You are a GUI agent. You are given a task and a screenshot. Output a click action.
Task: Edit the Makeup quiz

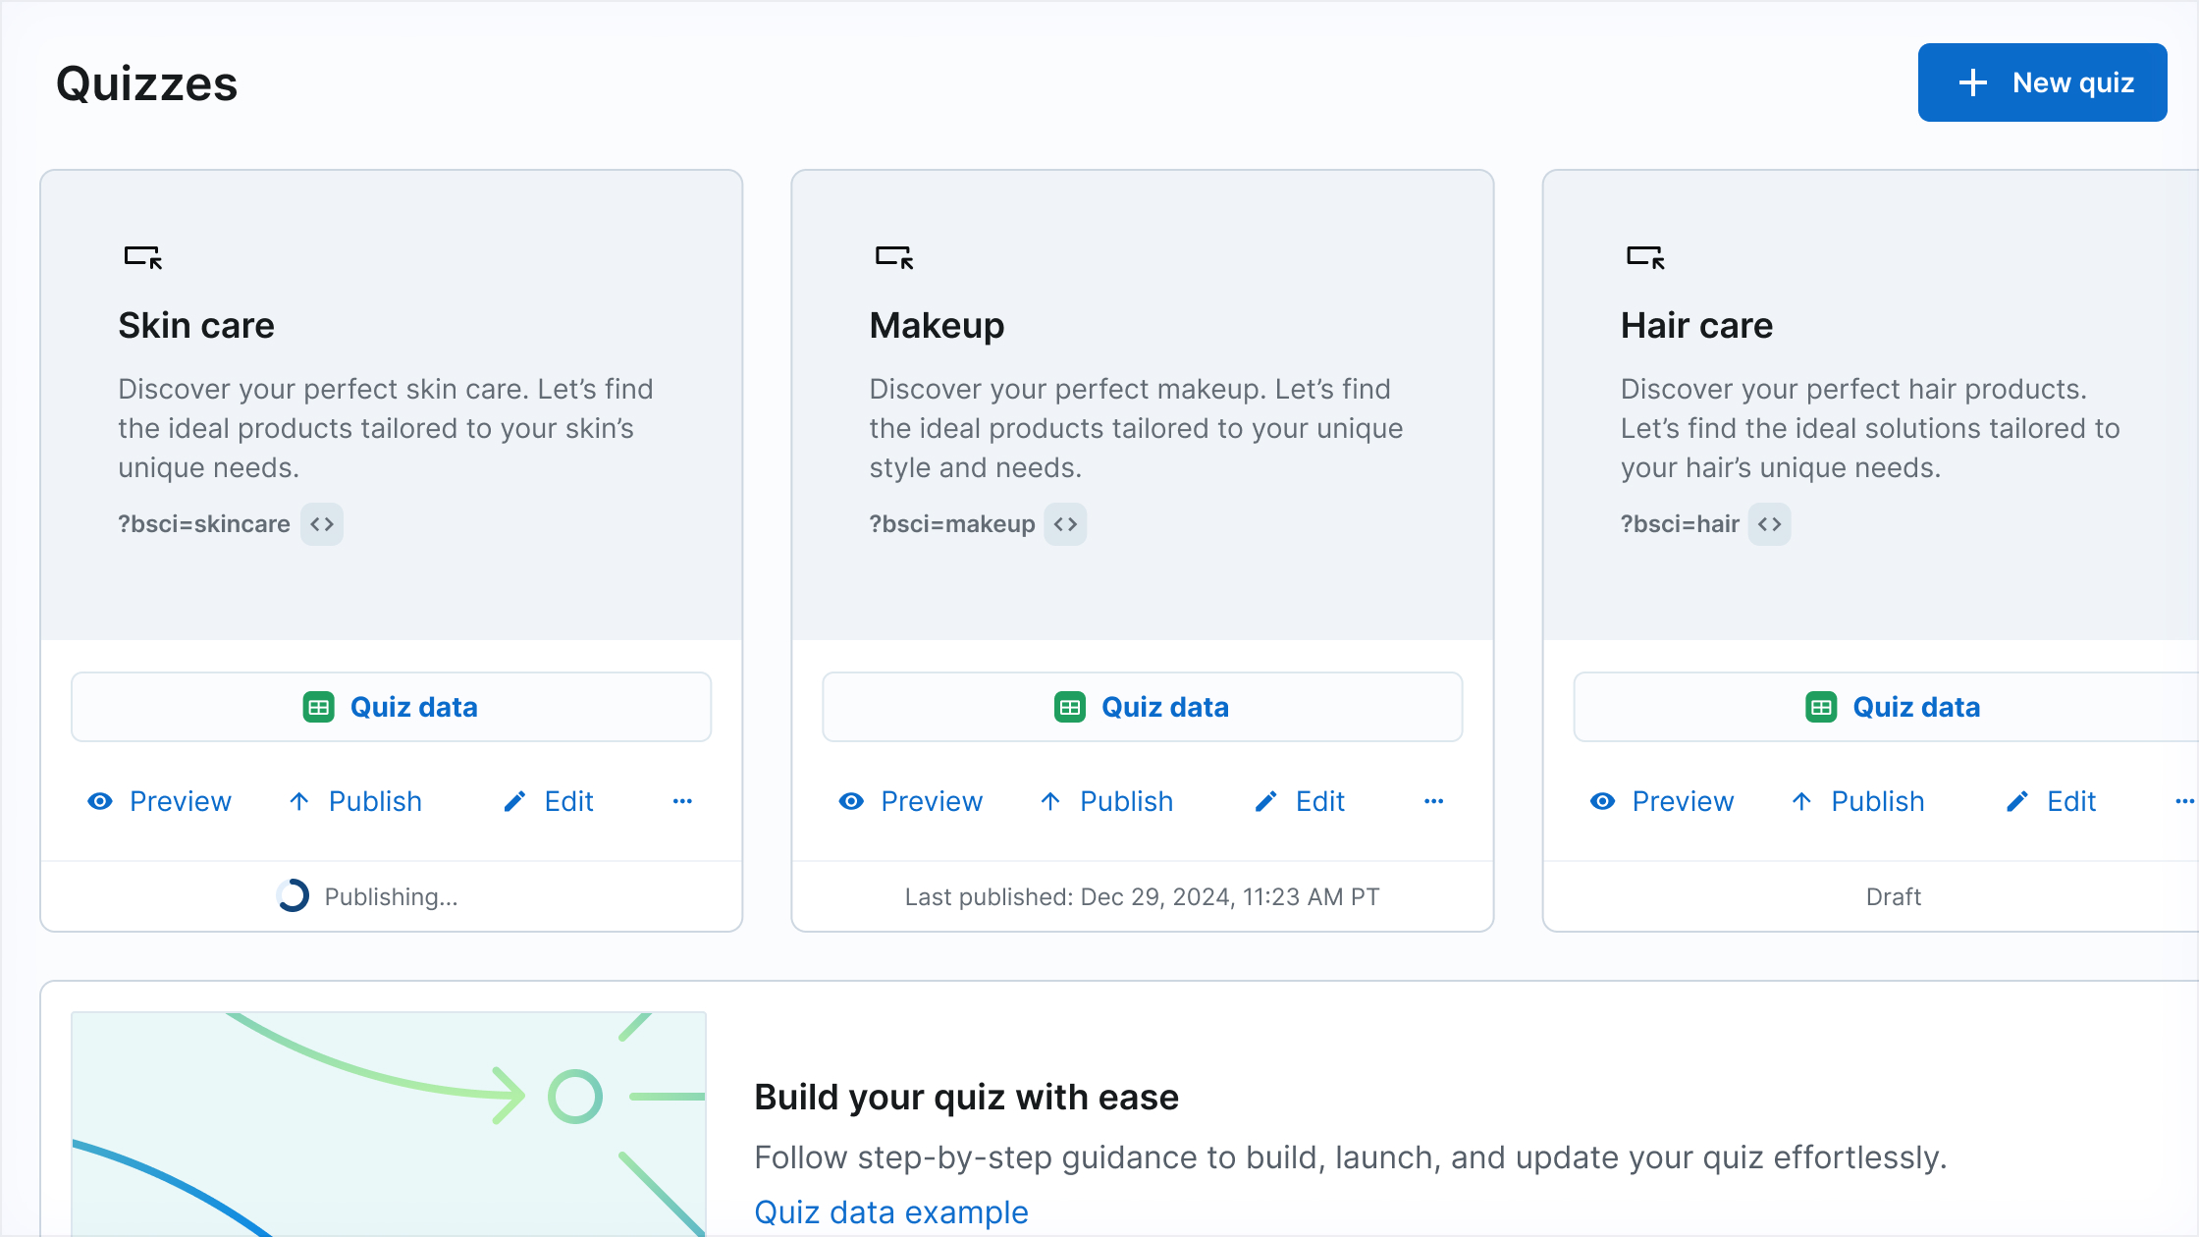pyautogui.click(x=1299, y=801)
